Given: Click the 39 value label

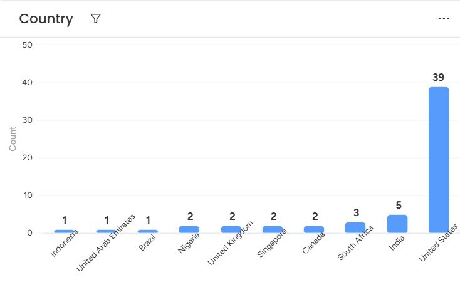Looking at the screenshot, I should pos(439,77).
